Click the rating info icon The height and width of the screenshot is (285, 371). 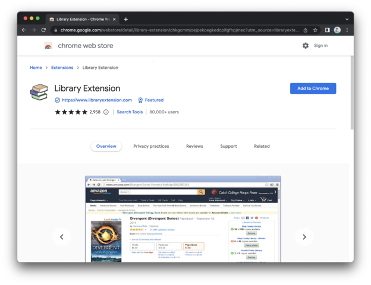(x=106, y=112)
